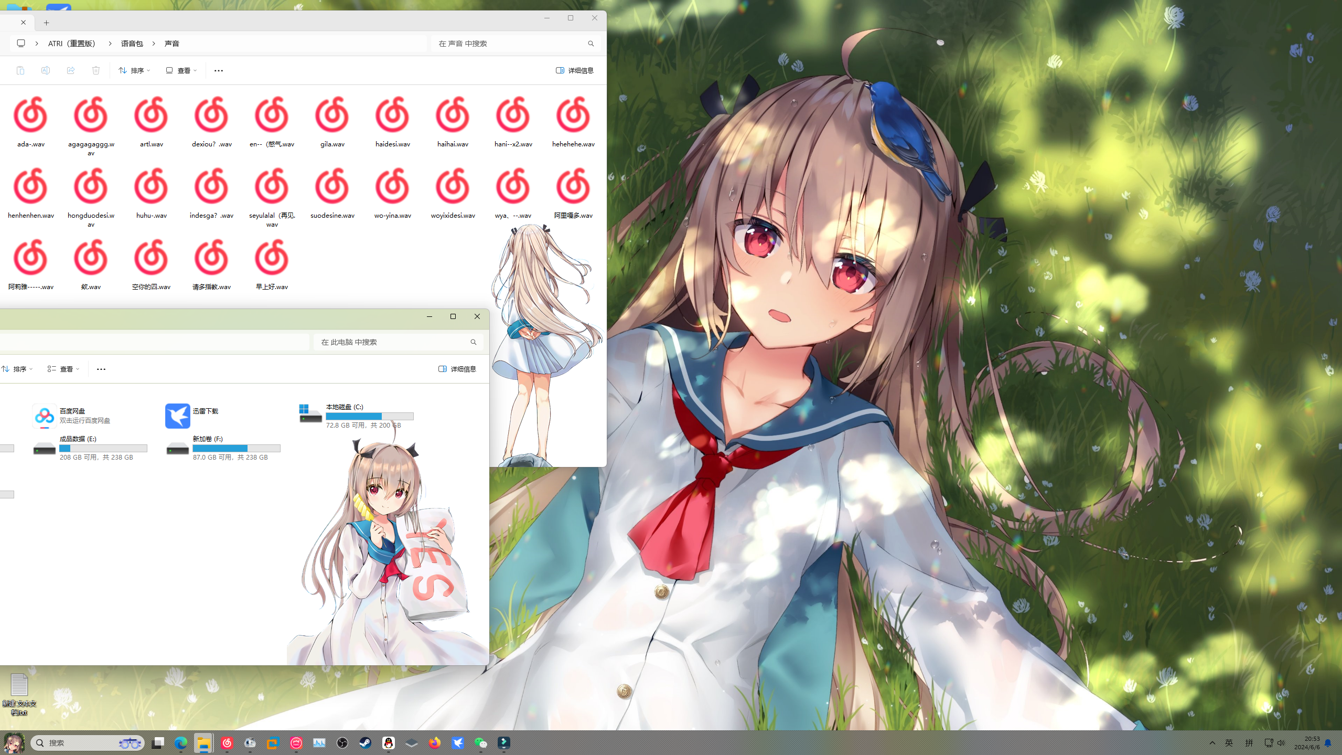The image size is (1342, 755).
Task: Open OBS Studio from the taskbar
Action: tap(342, 743)
